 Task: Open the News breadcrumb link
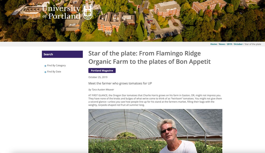point(222,44)
